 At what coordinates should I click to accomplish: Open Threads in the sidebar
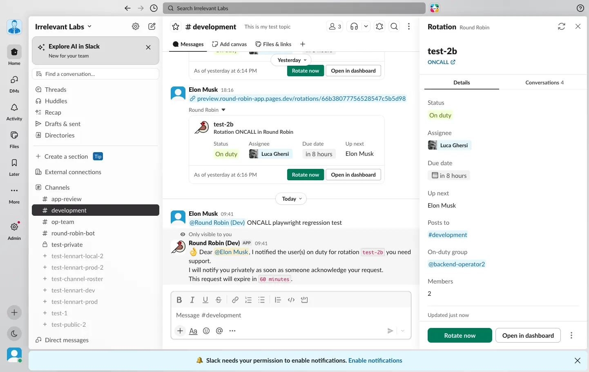point(96,89)
